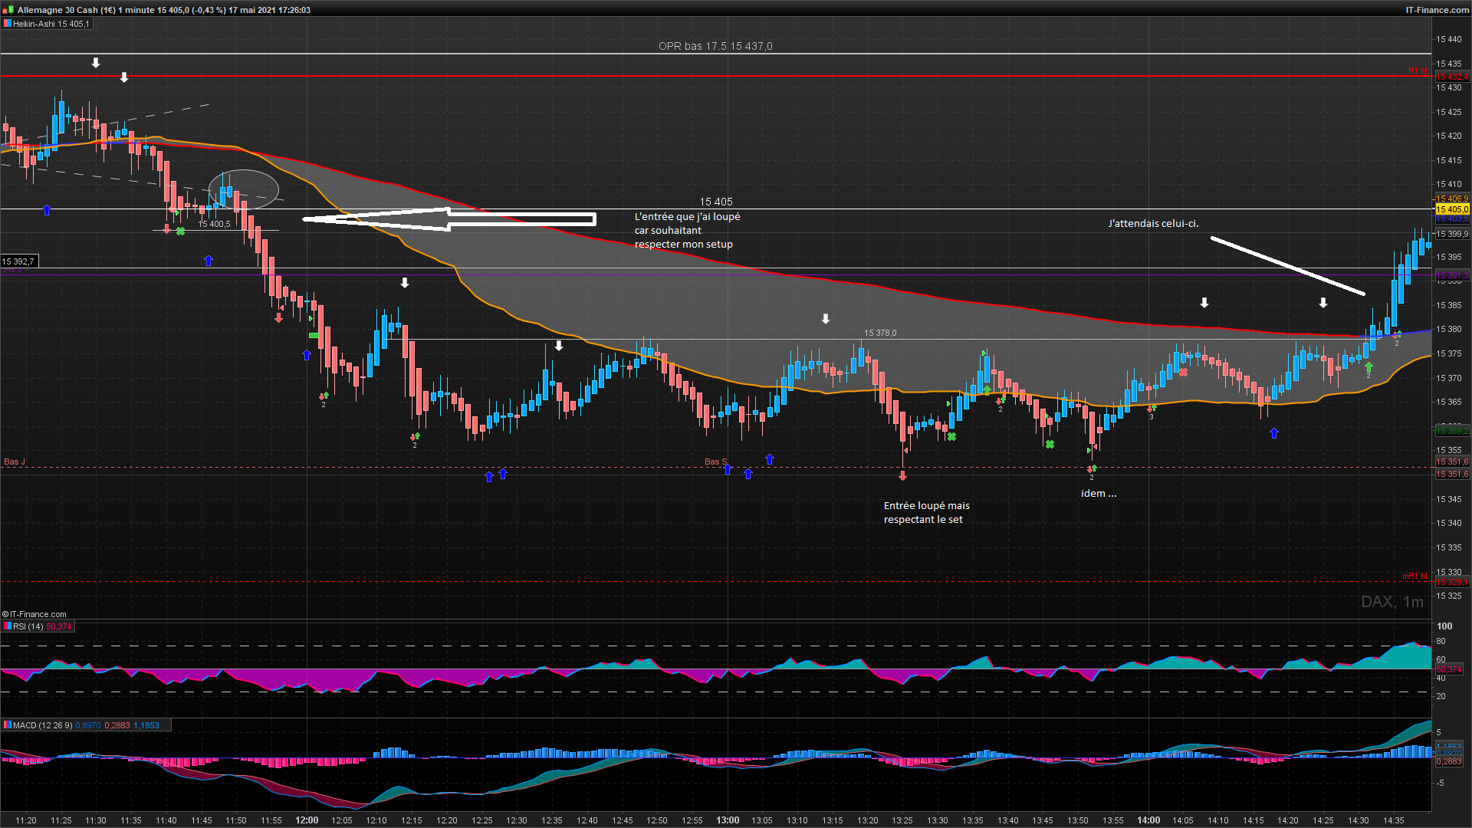1472x828 pixels.
Task: Click the 15 392,7 price label box on the left
Action: tap(18, 261)
